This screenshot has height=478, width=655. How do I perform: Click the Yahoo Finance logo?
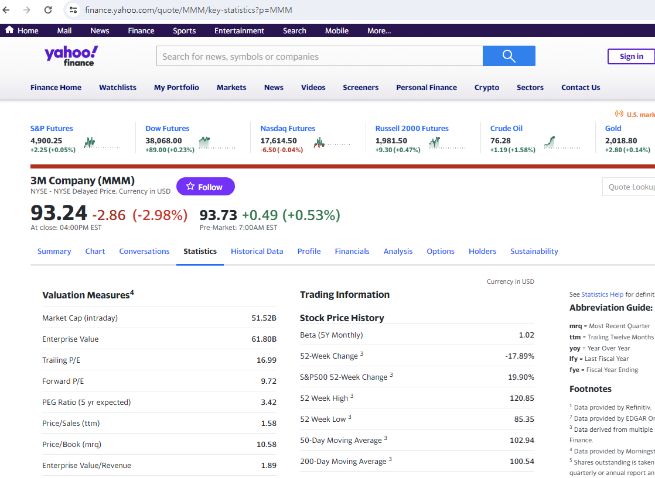(71, 56)
